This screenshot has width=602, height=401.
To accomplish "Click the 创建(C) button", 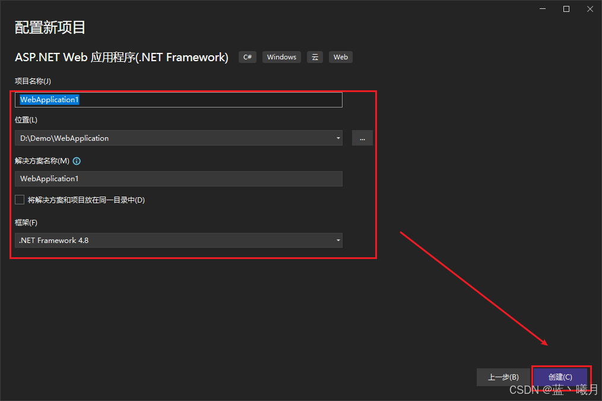I will pyautogui.click(x=560, y=377).
